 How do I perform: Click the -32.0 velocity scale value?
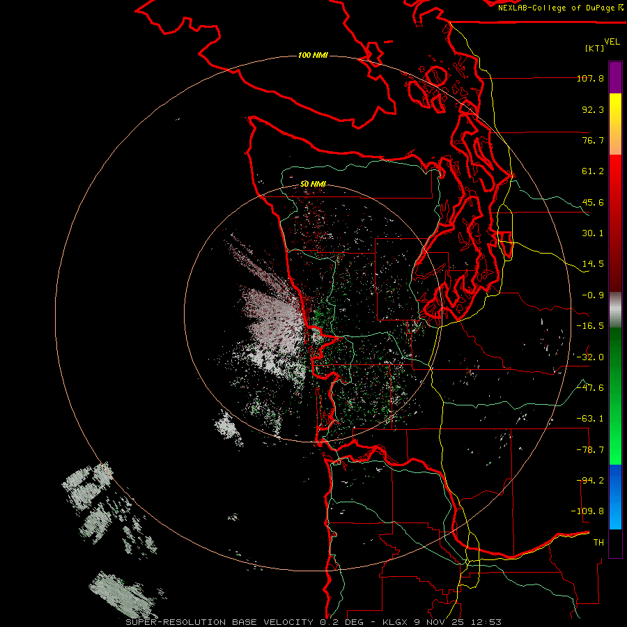[x=590, y=357]
